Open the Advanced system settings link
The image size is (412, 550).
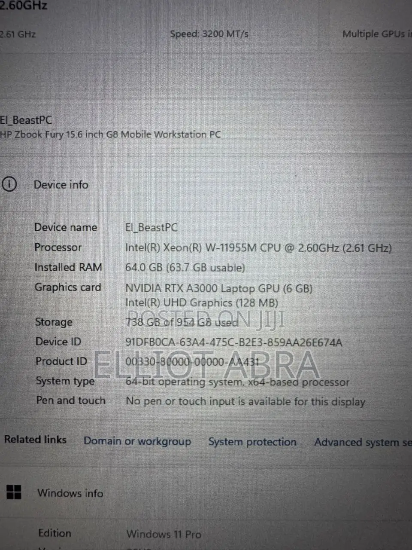click(x=363, y=442)
